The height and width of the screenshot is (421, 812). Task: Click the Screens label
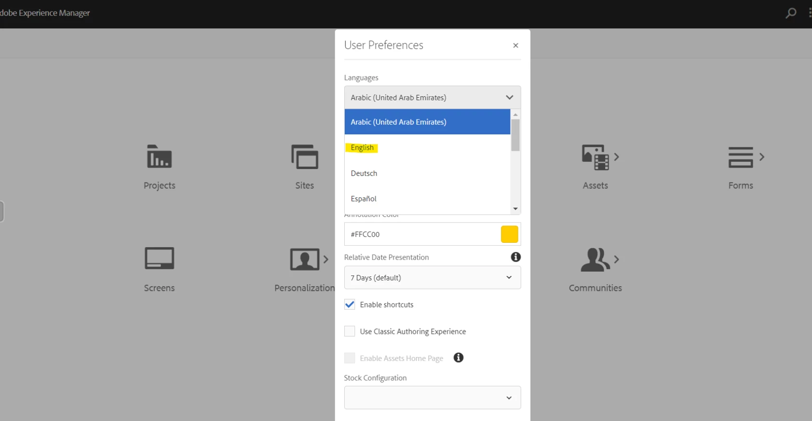159,288
